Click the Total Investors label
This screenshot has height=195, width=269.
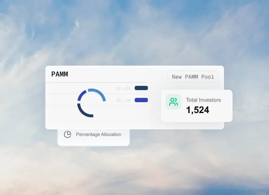pos(203,100)
